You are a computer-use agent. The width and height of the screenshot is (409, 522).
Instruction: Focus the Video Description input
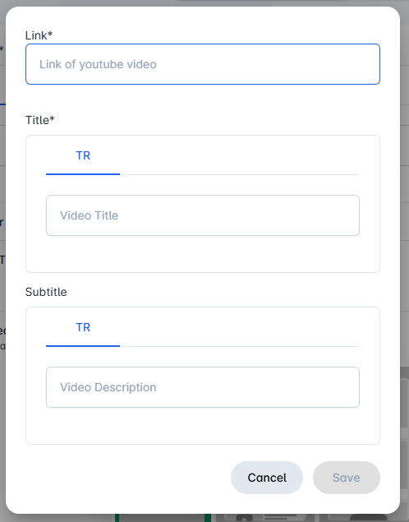[x=203, y=387]
